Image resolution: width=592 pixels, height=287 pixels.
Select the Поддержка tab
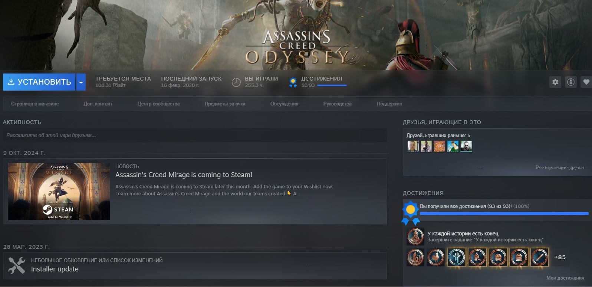pyautogui.click(x=389, y=104)
